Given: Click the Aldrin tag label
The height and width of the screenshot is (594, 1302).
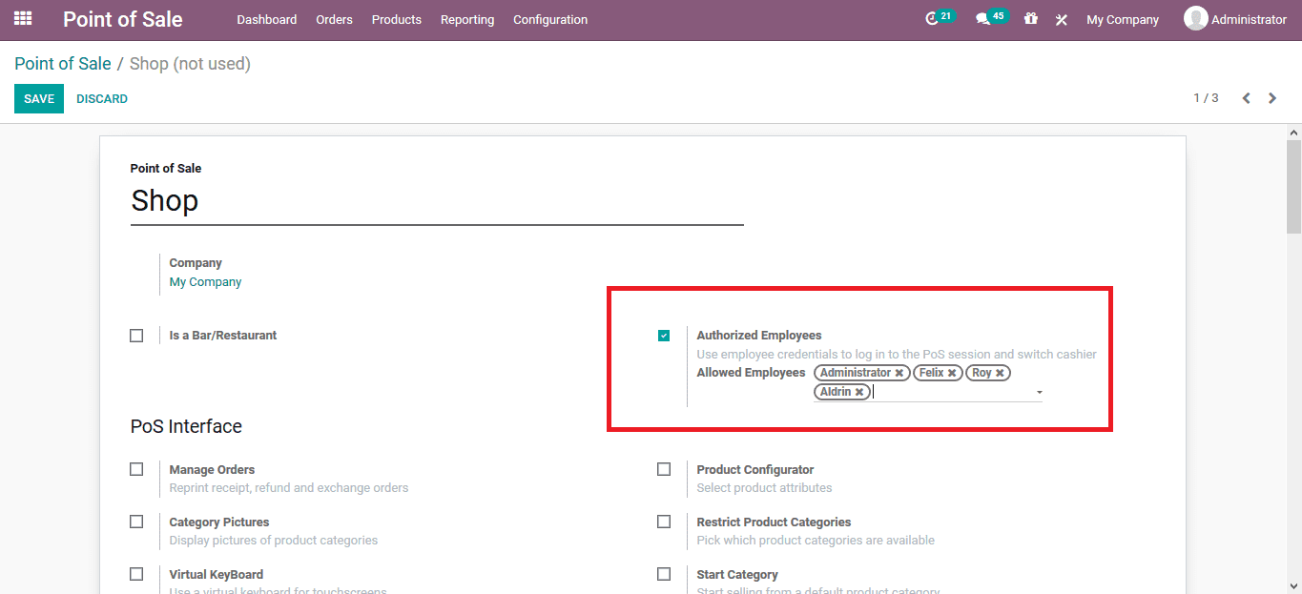Looking at the screenshot, I should [x=836, y=392].
